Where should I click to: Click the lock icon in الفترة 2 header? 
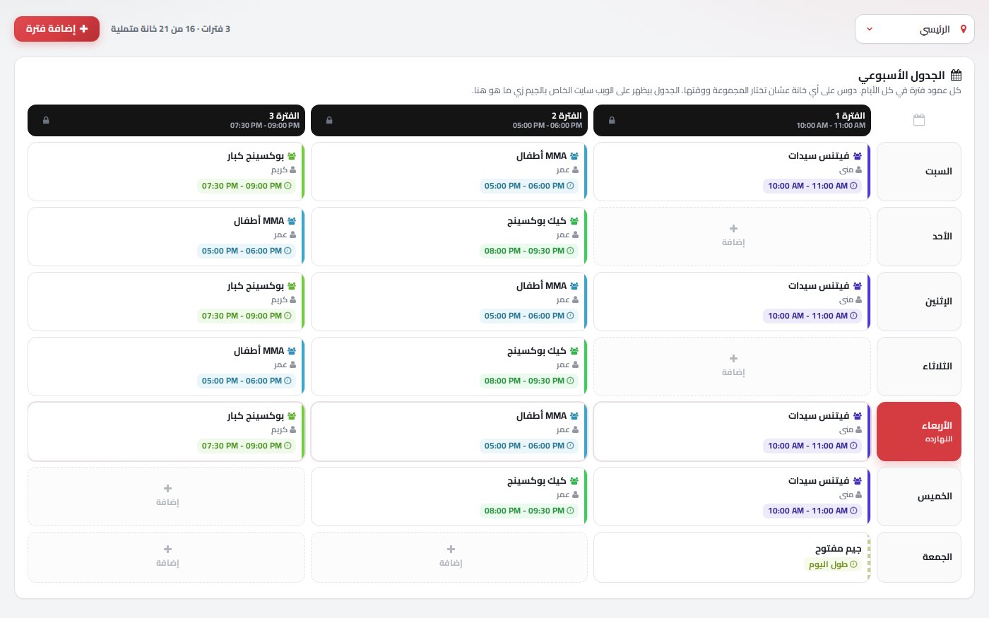click(329, 121)
